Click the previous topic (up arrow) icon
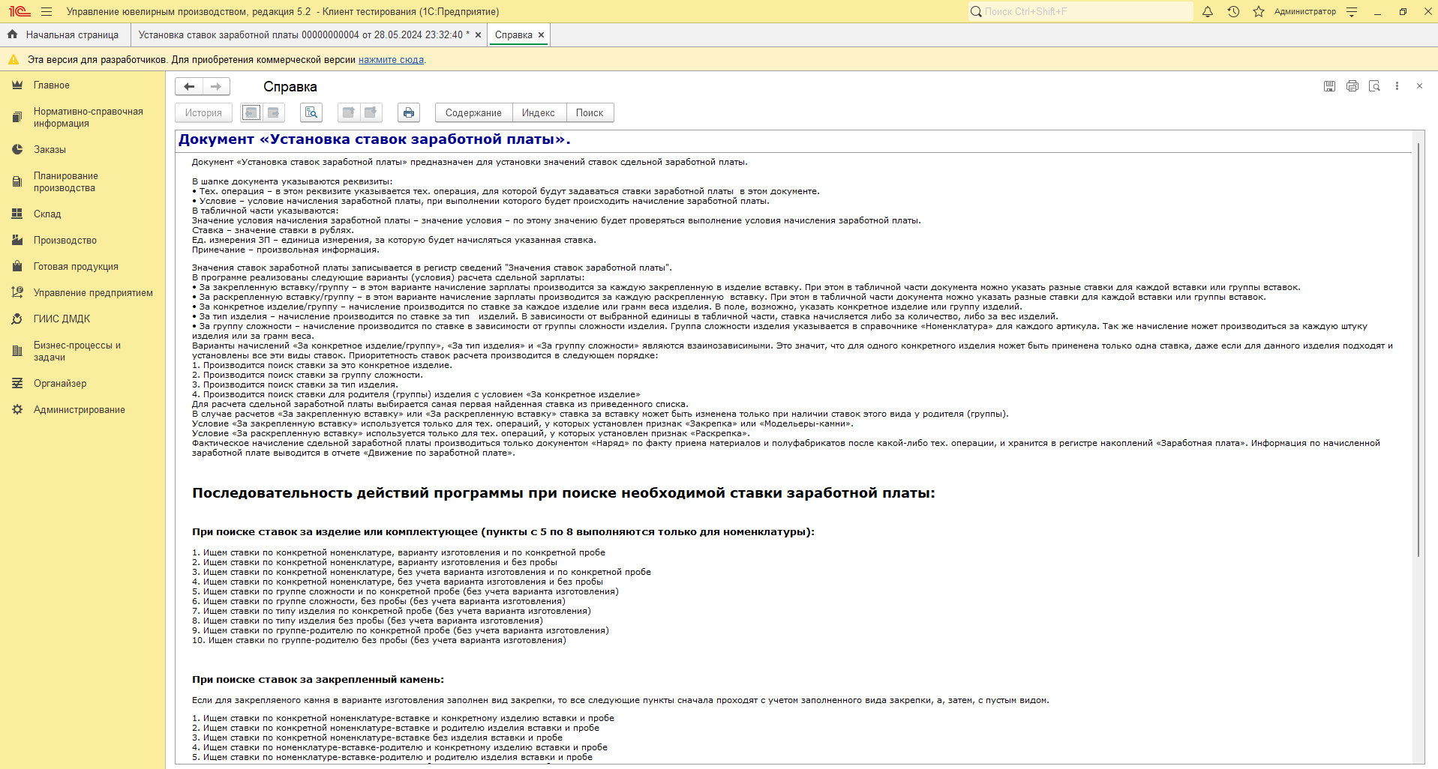Viewport: 1438px width, 769px height. click(349, 112)
